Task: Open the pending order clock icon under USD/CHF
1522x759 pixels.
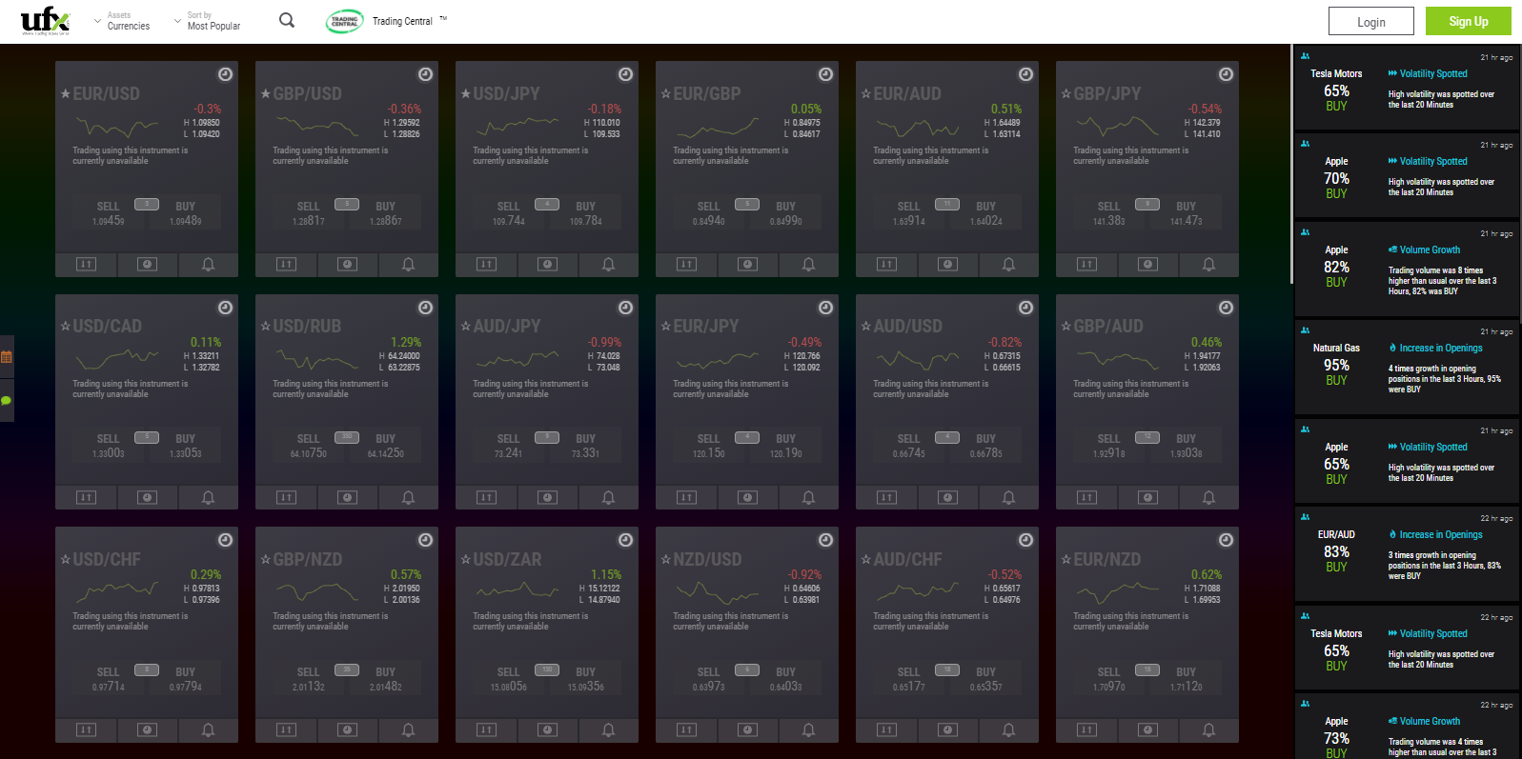Action: click(147, 729)
